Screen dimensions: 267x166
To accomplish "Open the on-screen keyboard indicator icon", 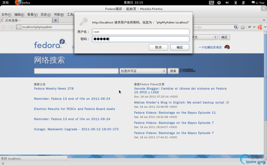I will tap(211, 3).
